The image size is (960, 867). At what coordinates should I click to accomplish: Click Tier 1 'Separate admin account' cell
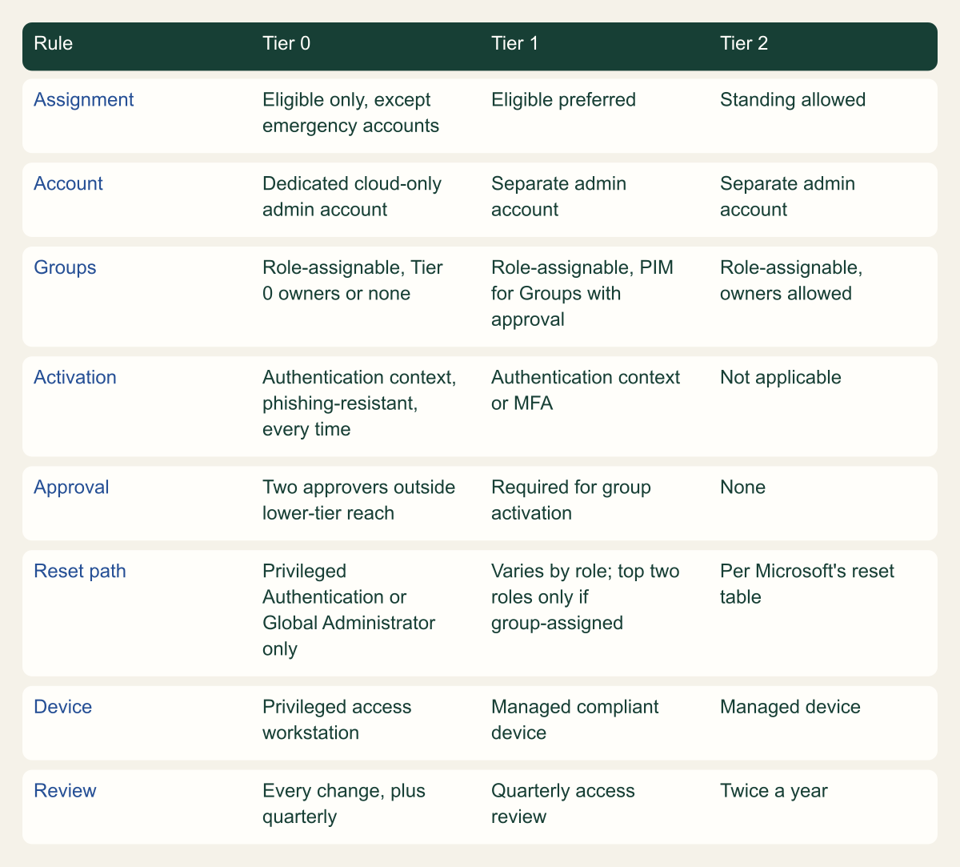pos(558,196)
